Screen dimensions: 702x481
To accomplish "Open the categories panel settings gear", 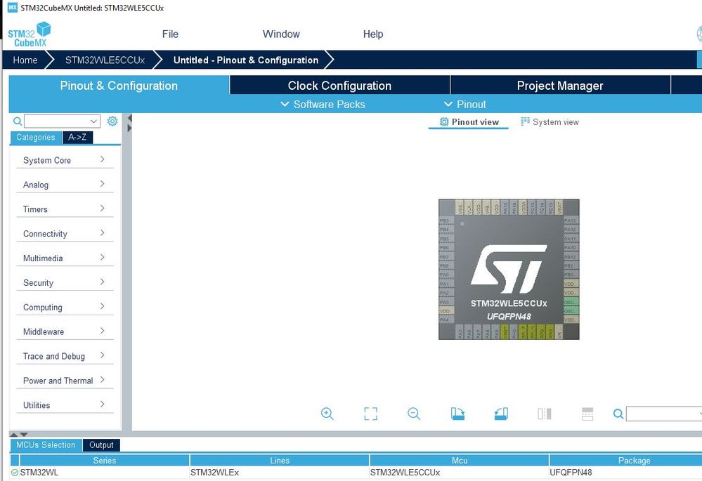I will click(x=112, y=121).
